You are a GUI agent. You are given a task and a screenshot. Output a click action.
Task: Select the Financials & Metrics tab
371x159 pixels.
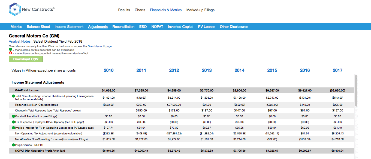[x=166, y=10]
